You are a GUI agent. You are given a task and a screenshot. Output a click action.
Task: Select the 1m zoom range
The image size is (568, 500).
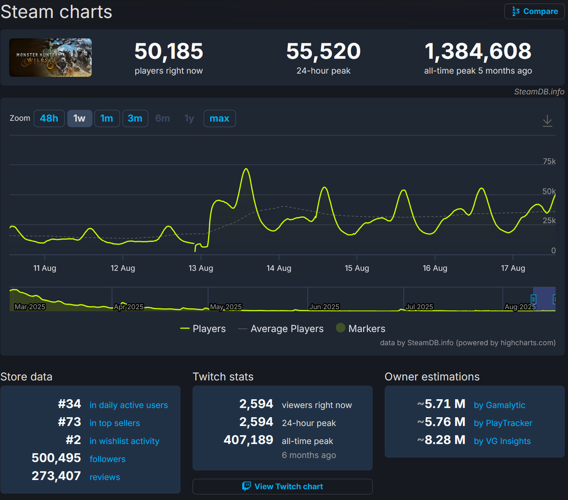[x=107, y=118]
